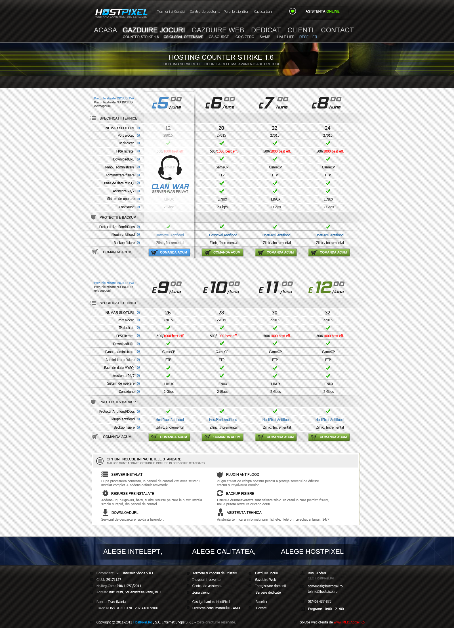The width and height of the screenshot is (454, 628).
Task: Click the Specificatii Tehnice list icon in second table
Action: [x=93, y=303]
